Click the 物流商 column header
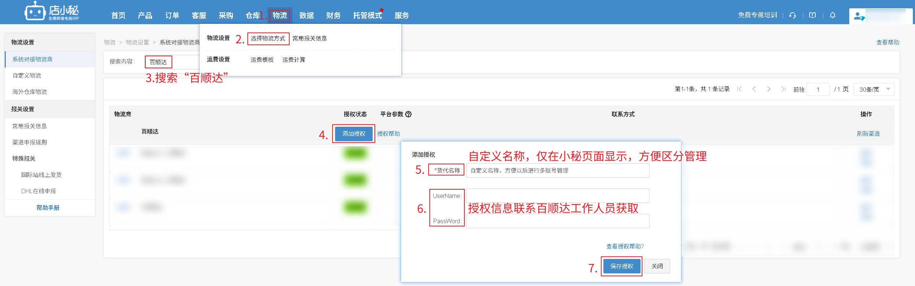The image size is (915, 286). pyautogui.click(x=123, y=114)
